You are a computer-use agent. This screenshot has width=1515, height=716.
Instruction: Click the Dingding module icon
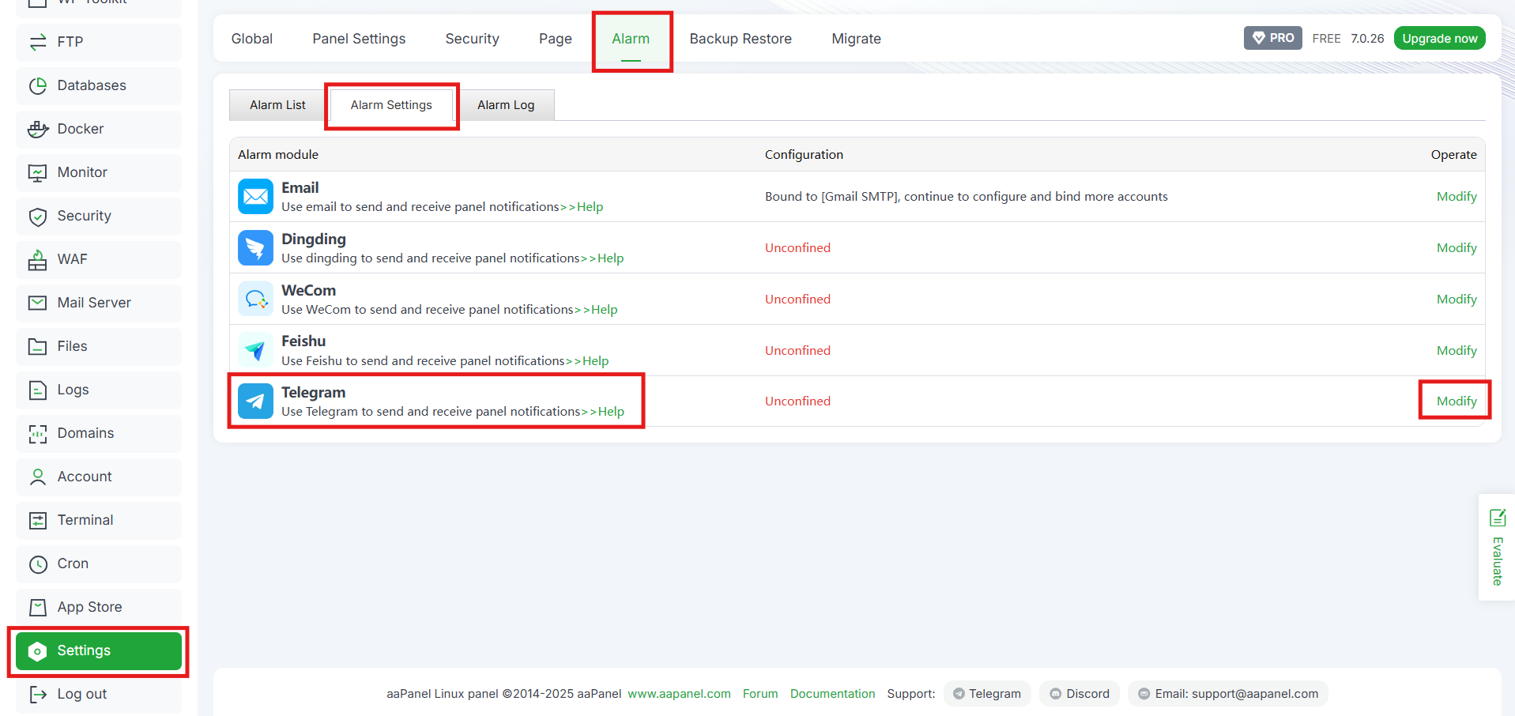(255, 247)
